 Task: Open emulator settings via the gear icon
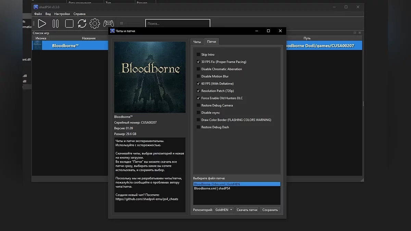95,24
